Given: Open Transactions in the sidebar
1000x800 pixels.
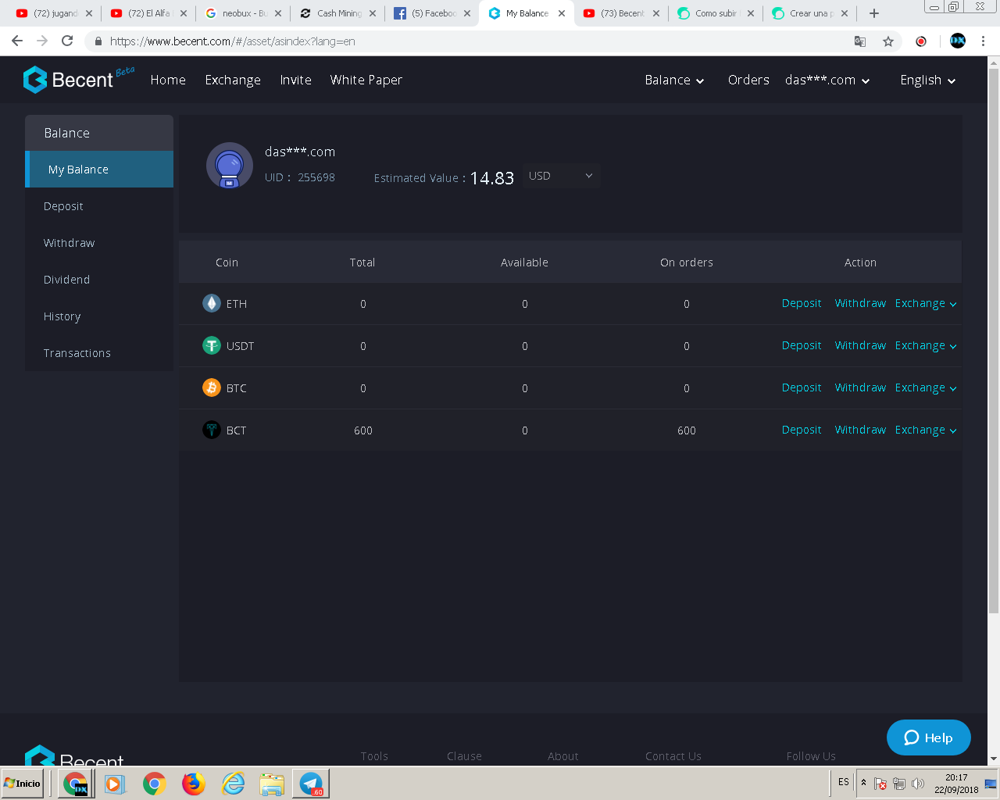Looking at the screenshot, I should (x=99, y=353).
